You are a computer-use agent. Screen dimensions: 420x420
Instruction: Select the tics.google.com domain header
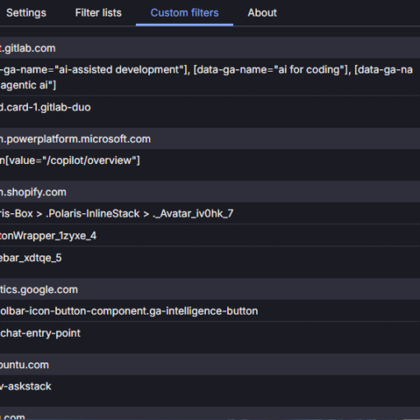(x=210, y=289)
